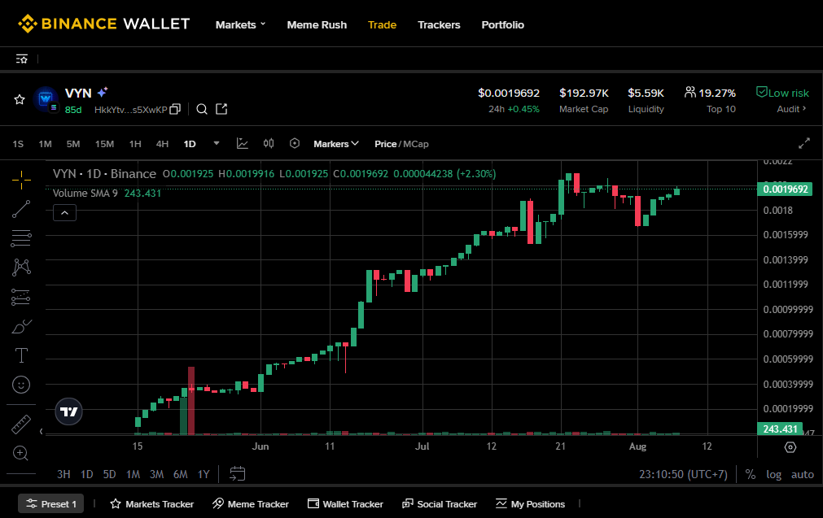Toggle auto scale mode

[x=803, y=474]
